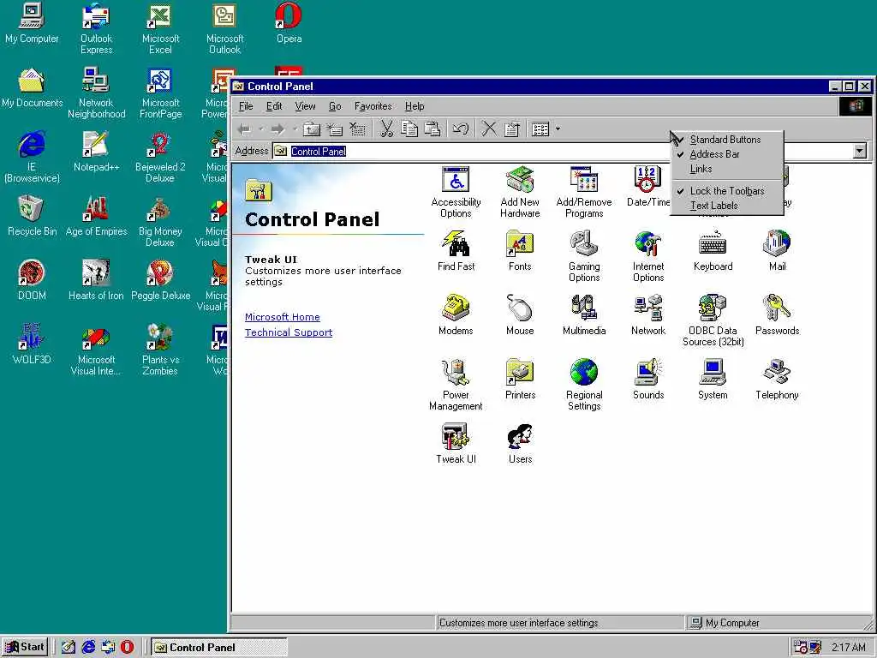Toggle Text Labels in context menu
877x658 pixels.
click(x=726, y=206)
